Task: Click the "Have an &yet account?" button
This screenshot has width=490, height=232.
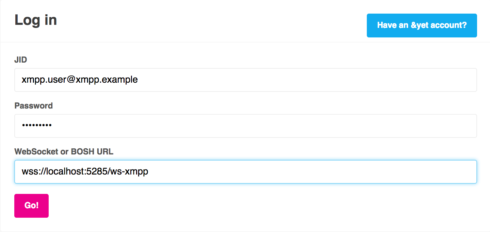Action: pyautogui.click(x=422, y=26)
